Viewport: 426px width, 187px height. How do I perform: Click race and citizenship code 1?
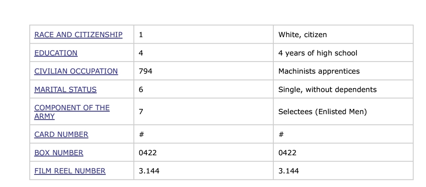pyautogui.click(x=141, y=35)
